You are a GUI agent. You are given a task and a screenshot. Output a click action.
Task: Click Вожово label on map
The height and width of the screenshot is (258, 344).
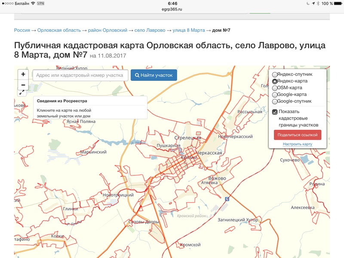click(217, 178)
